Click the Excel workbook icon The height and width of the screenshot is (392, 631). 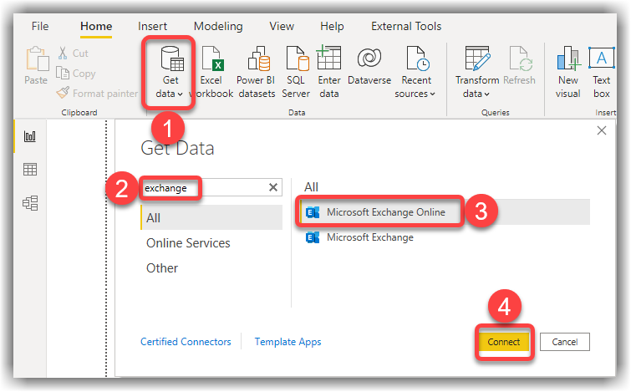pyautogui.click(x=212, y=59)
